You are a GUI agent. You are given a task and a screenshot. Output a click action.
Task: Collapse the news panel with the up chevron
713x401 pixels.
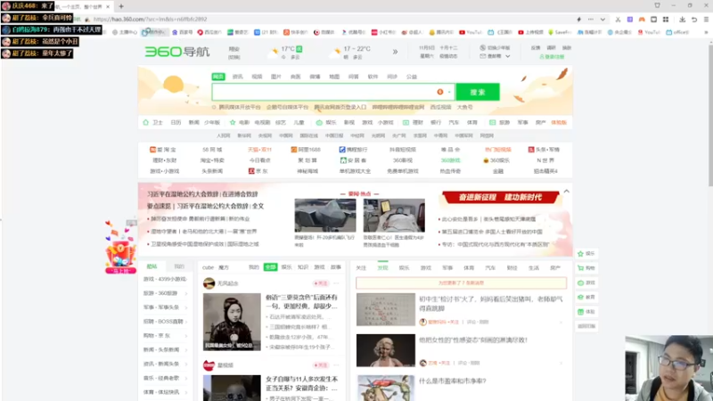pos(566,192)
